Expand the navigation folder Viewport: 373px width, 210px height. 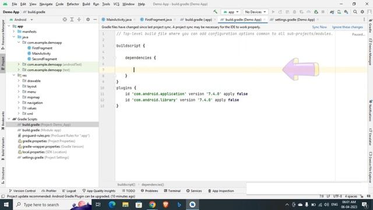pyautogui.click(x=19, y=103)
